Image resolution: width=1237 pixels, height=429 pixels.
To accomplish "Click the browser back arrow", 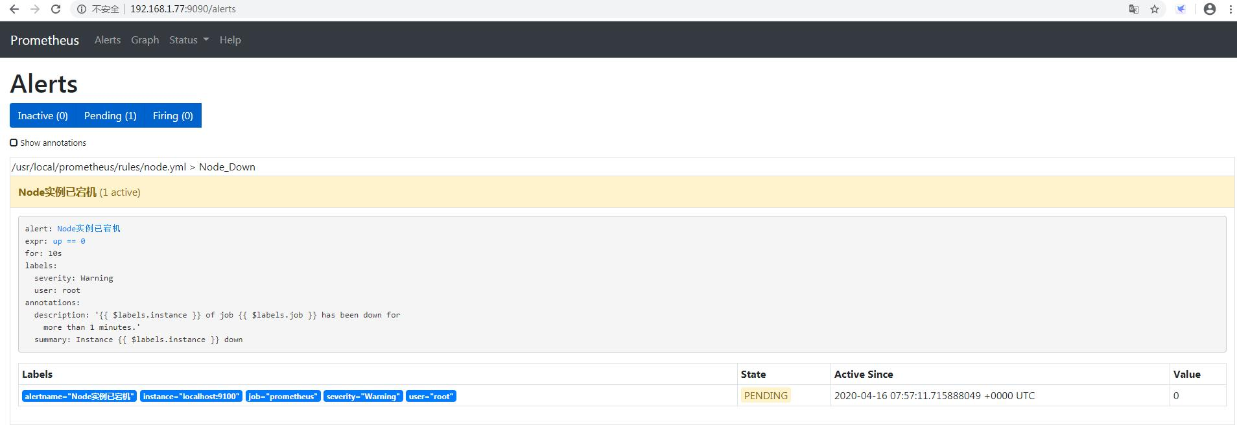I will tap(14, 9).
